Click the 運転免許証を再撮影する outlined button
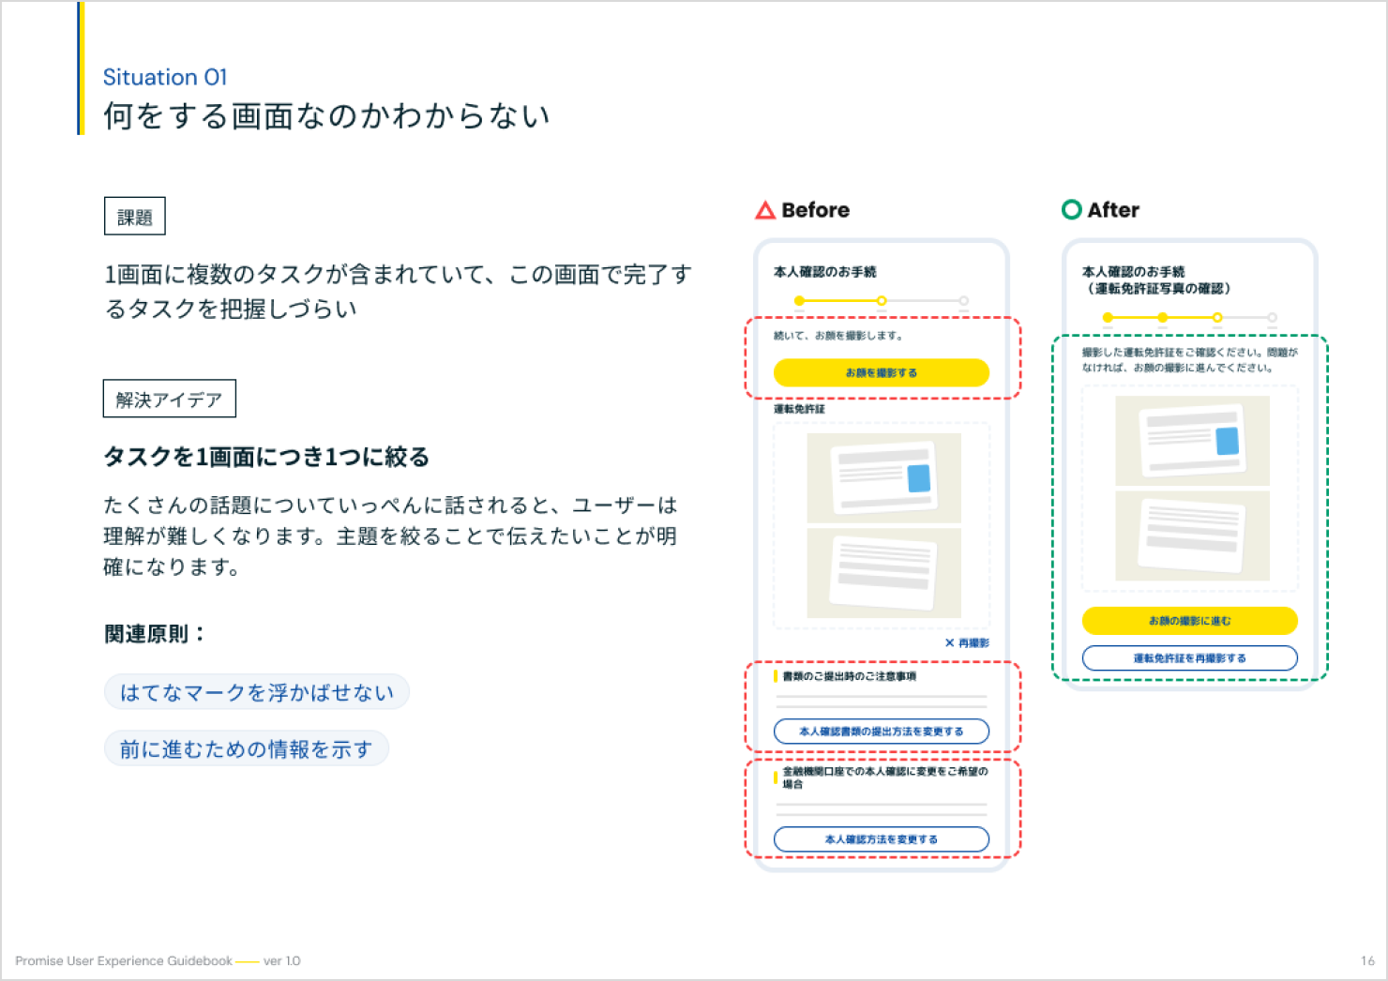Viewport: 1388px width, 981px height. (1189, 658)
